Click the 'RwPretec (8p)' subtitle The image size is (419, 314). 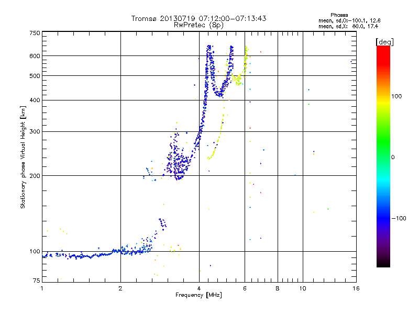(199, 25)
